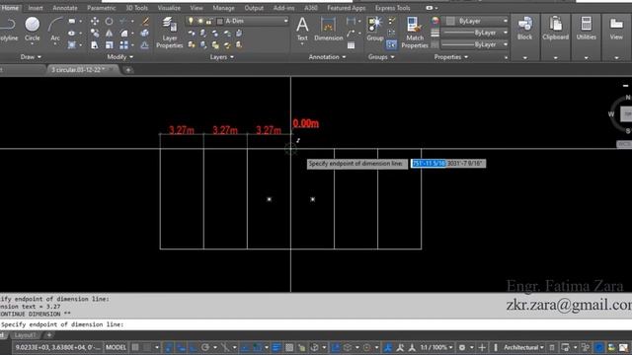The width and height of the screenshot is (632, 355).
Task: Select the Fillet tool in Modify panel
Action: [123, 33]
